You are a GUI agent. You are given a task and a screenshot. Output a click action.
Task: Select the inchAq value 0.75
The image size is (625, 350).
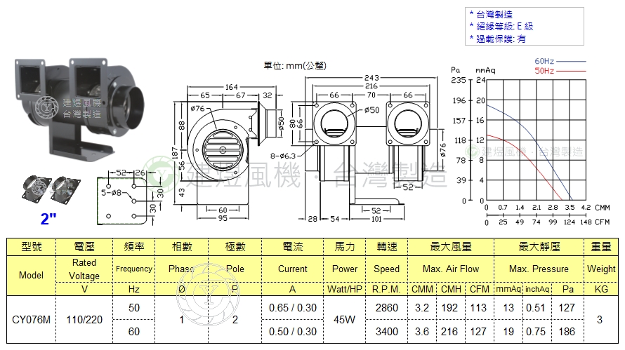[x=535, y=332]
